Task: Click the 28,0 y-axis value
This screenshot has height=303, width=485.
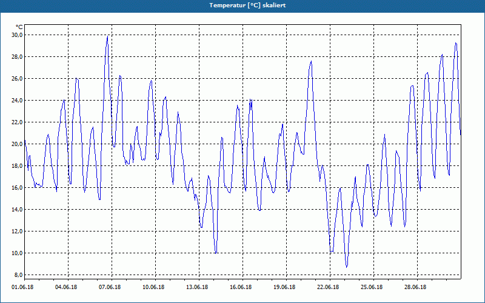Action: click(x=17, y=57)
